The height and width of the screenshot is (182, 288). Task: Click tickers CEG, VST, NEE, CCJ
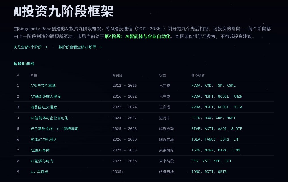click(211, 161)
